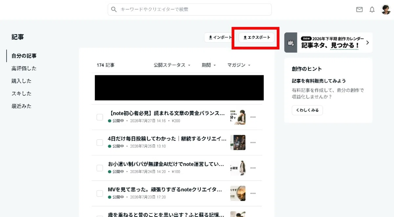Click the 2026年7月23日 17:20 date text
The height and width of the screenshot is (217, 394).
point(148,197)
